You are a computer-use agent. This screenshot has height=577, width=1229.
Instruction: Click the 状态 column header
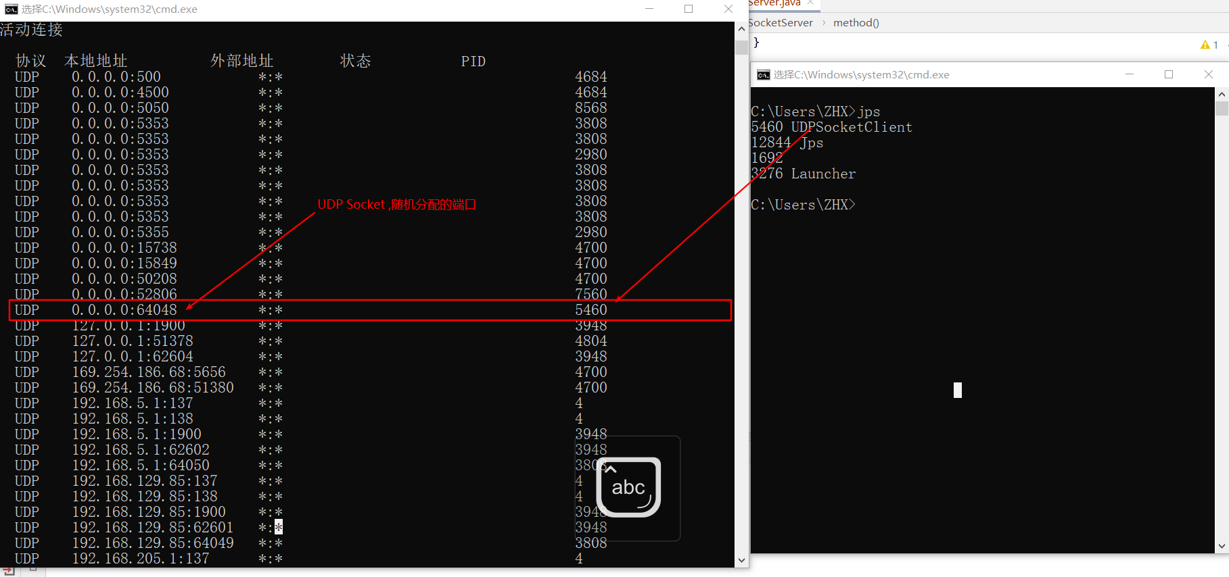point(356,61)
